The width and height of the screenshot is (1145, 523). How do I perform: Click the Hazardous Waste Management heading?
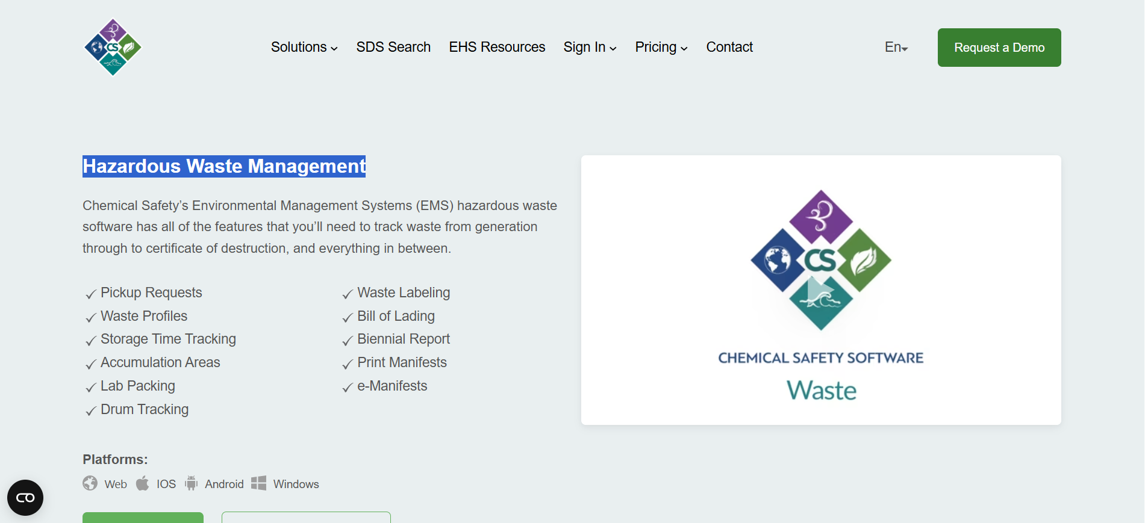point(224,166)
